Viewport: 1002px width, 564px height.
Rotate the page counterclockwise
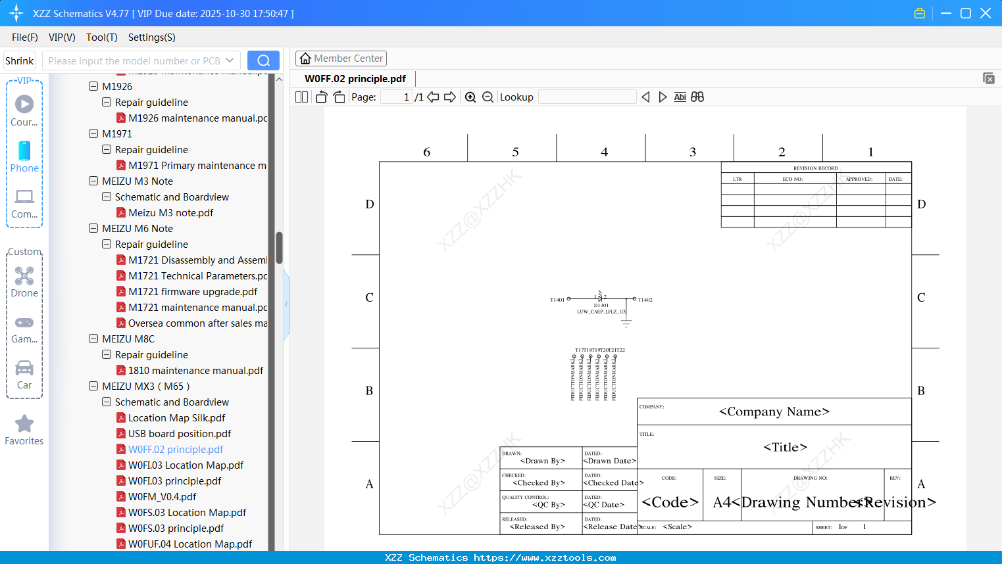320,97
